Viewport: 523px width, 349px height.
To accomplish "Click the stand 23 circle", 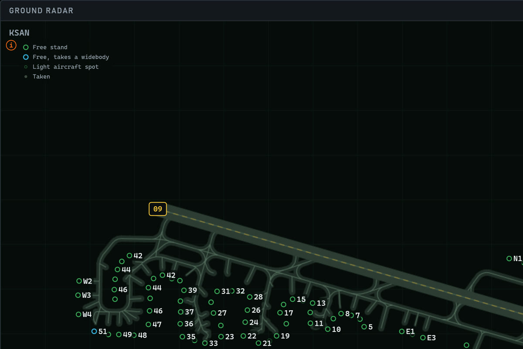I will (221, 337).
